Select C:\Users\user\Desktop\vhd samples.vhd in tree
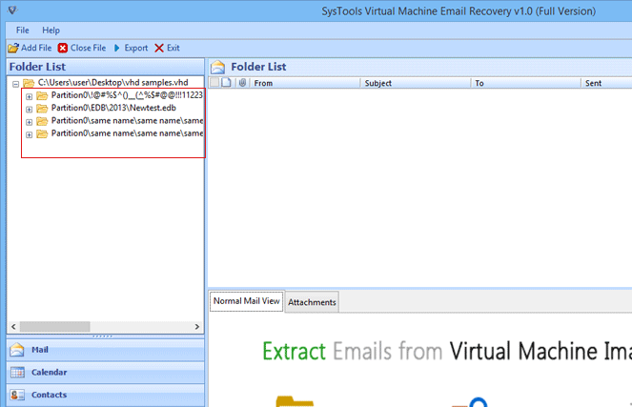The height and width of the screenshot is (407, 632). click(x=112, y=83)
